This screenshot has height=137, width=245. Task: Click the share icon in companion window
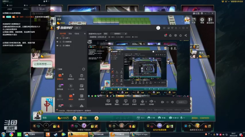pos(186,35)
